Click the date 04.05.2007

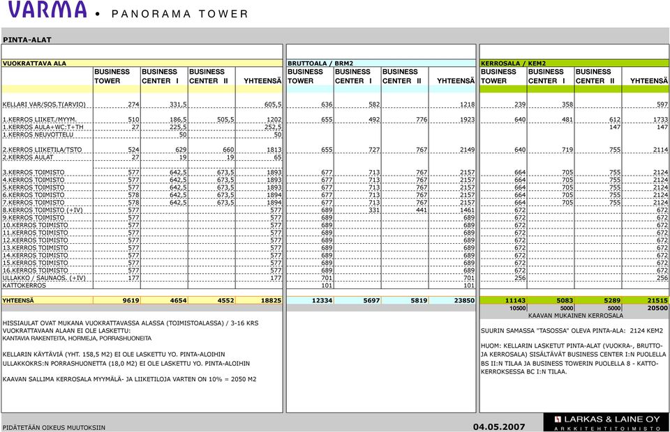499,427
